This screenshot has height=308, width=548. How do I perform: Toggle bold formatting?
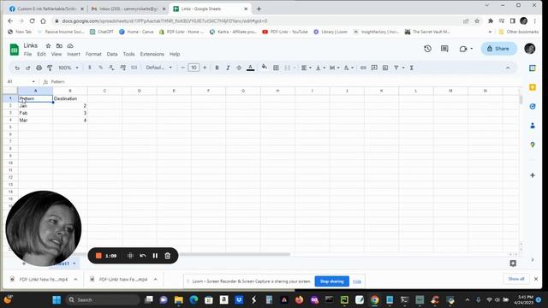[x=217, y=68]
